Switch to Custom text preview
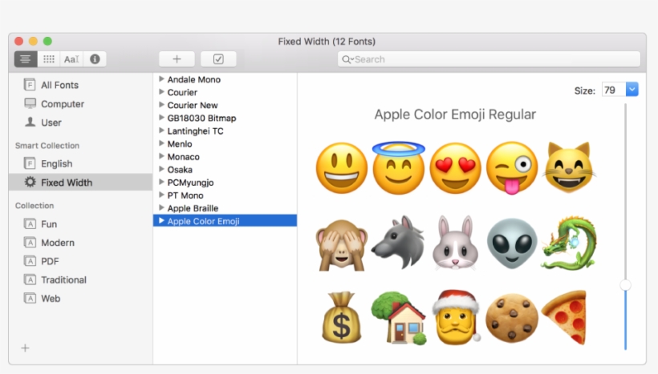Image resolution: width=658 pixels, height=374 pixels. pos(71,59)
